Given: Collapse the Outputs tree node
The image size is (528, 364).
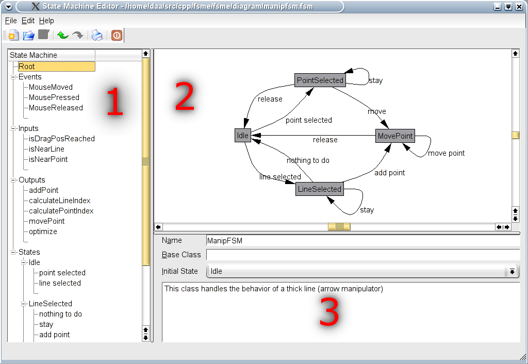Looking at the screenshot, I should tap(13, 180).
